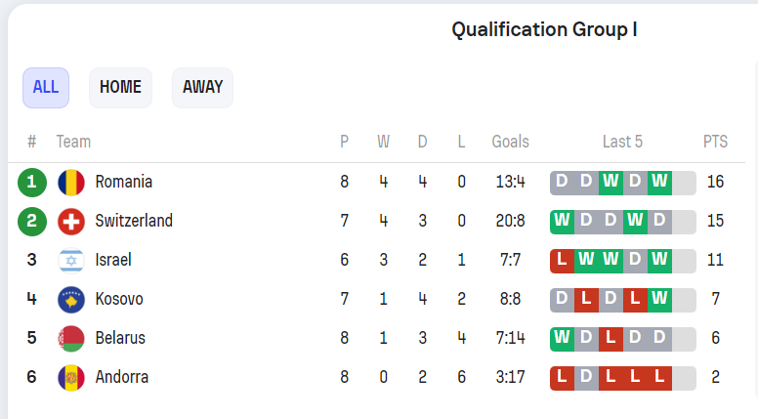Screen dimensions: 758x419
Task: Click Romania's green rank 1 badge
Action: [x=32, y=182]
